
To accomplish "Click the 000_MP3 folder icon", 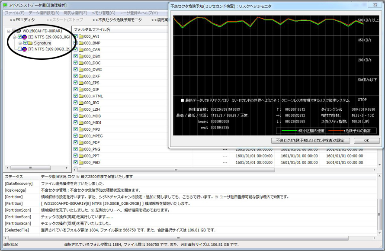I will tap(81, 129).
